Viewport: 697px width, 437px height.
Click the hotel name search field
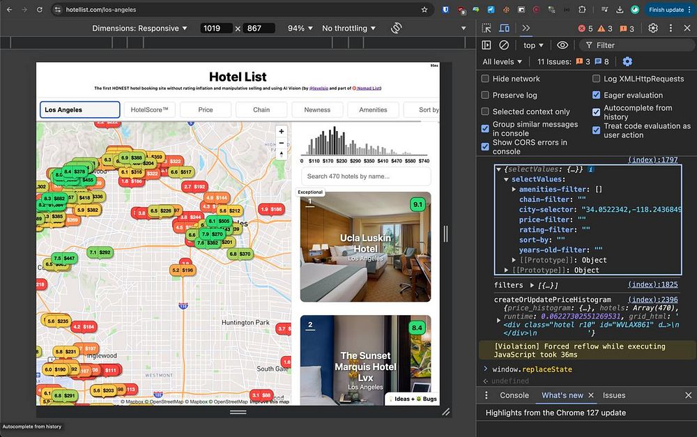click(366, 176)
